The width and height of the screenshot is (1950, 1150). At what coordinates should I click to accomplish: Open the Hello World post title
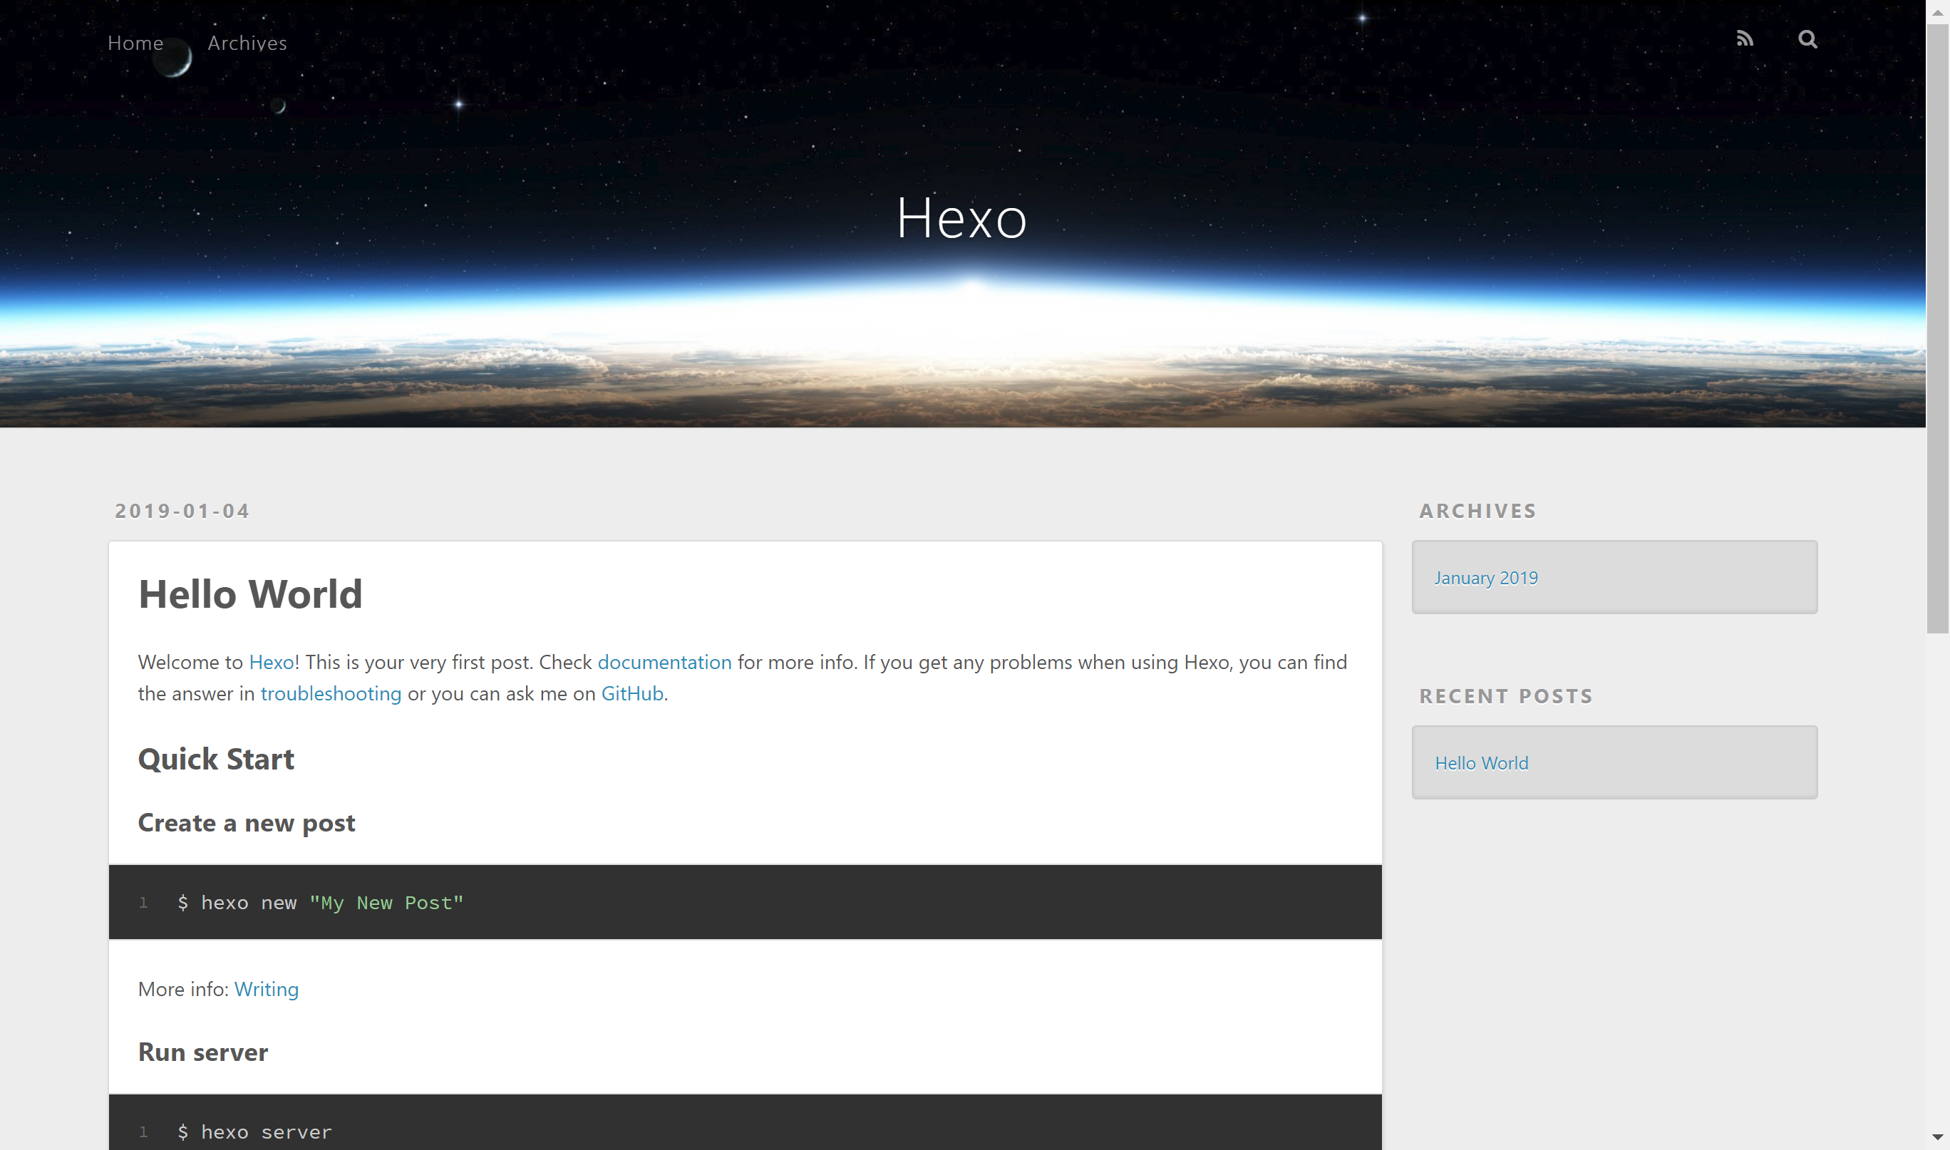click(250, 594)
